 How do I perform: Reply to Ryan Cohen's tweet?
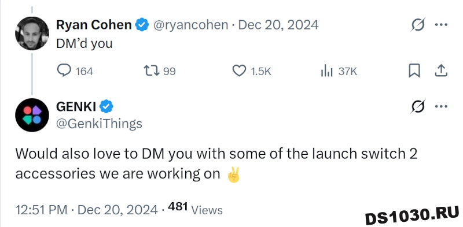tap(75, 71)
